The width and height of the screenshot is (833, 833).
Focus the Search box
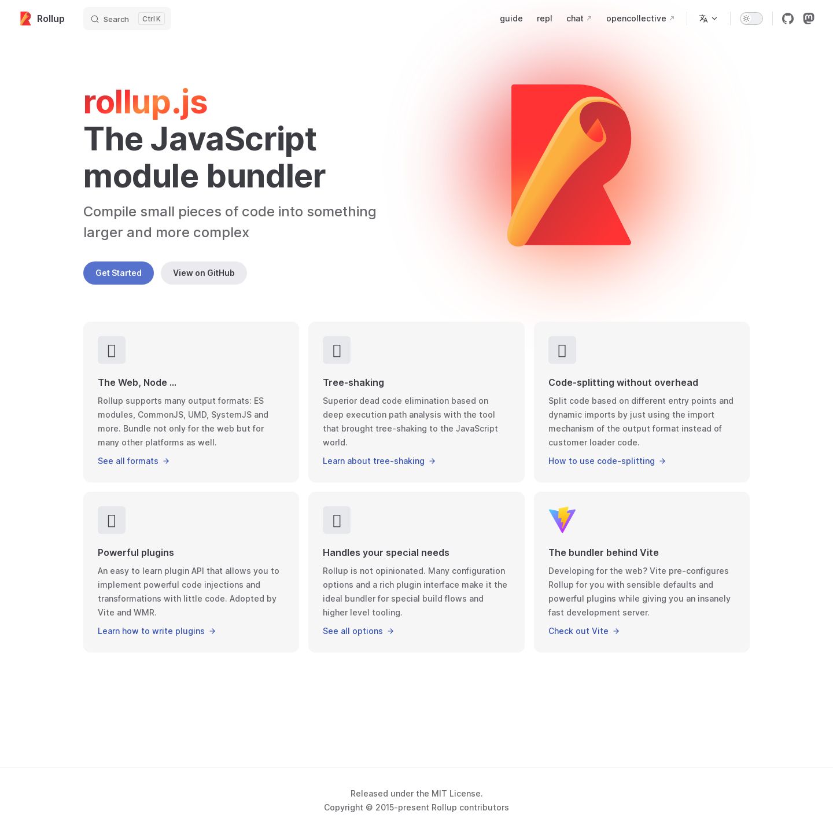coord(127,19)
